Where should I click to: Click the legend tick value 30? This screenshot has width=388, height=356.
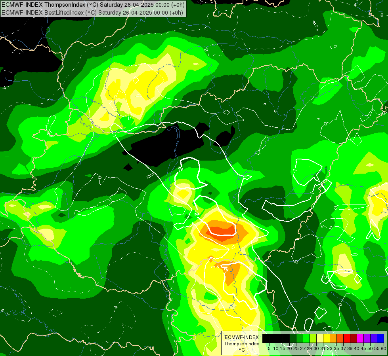click(316, 348)
